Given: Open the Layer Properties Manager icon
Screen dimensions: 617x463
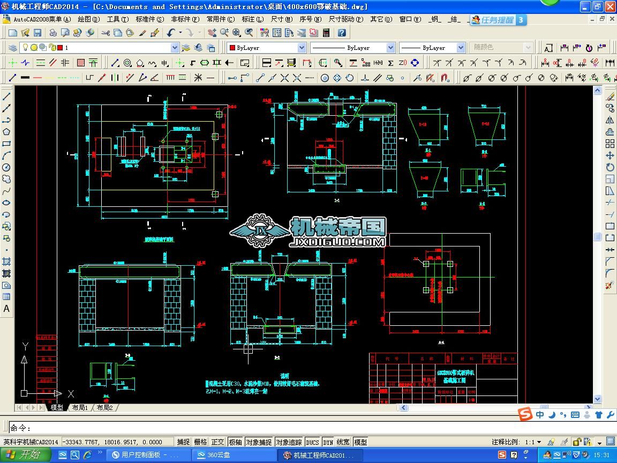Looking at the screenshot, I should [12, 48].
